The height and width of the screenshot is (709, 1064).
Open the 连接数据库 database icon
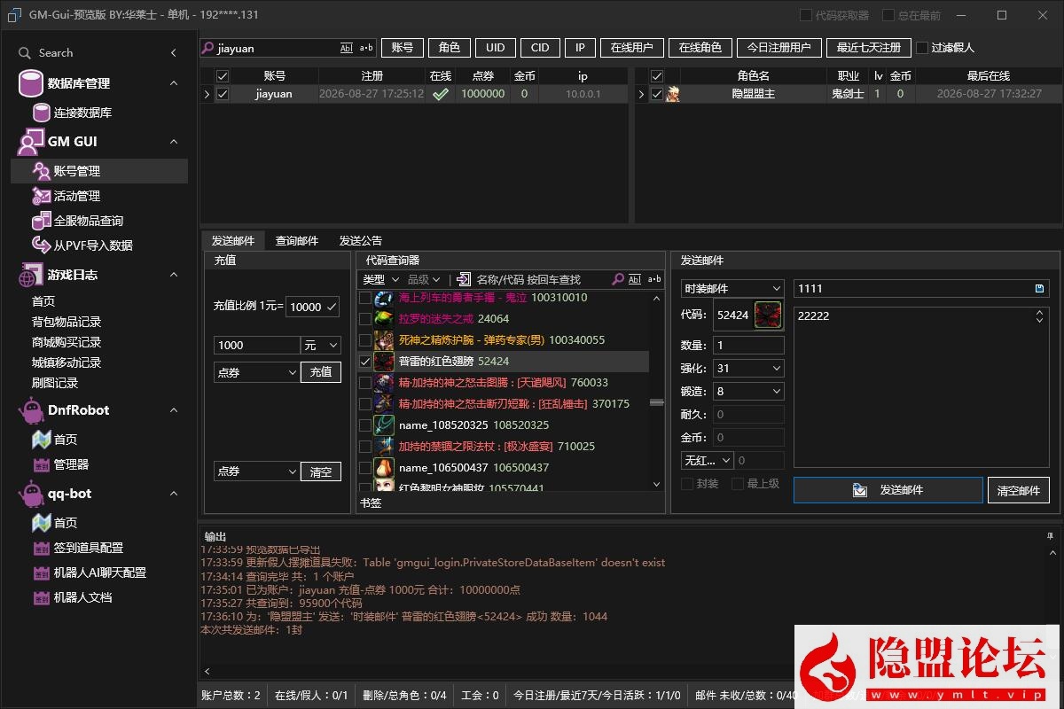pyautogui.click(x=42, y=113)
